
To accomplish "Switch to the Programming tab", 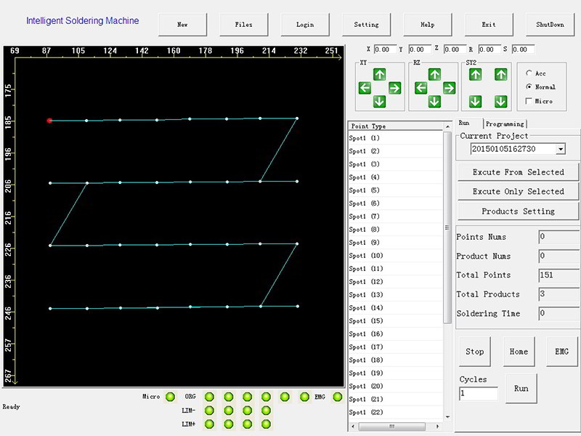I will pos(505,124).
